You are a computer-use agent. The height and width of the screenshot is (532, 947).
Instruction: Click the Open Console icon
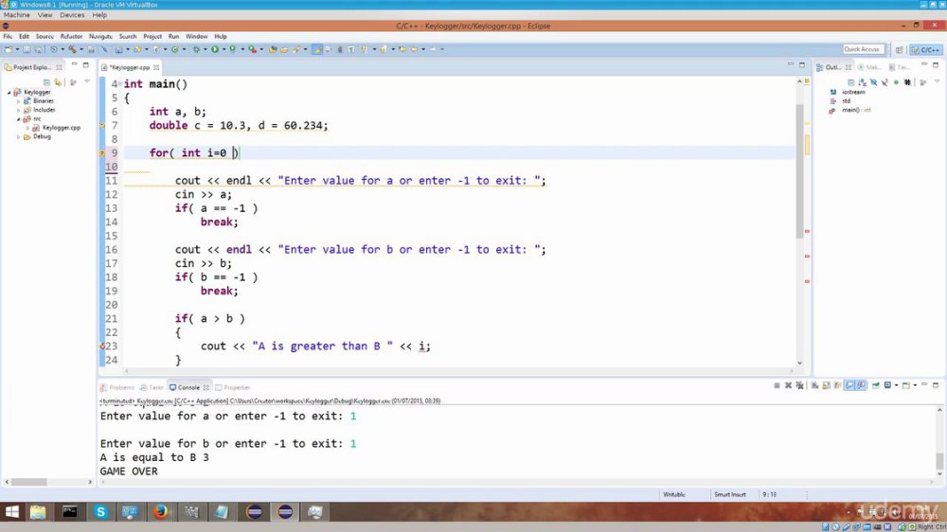[x=905, y=385]
